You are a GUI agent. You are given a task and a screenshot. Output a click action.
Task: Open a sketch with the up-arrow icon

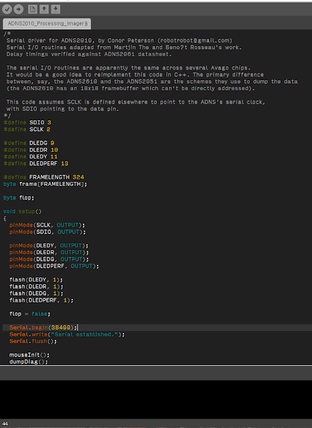[x=44, y=9]
